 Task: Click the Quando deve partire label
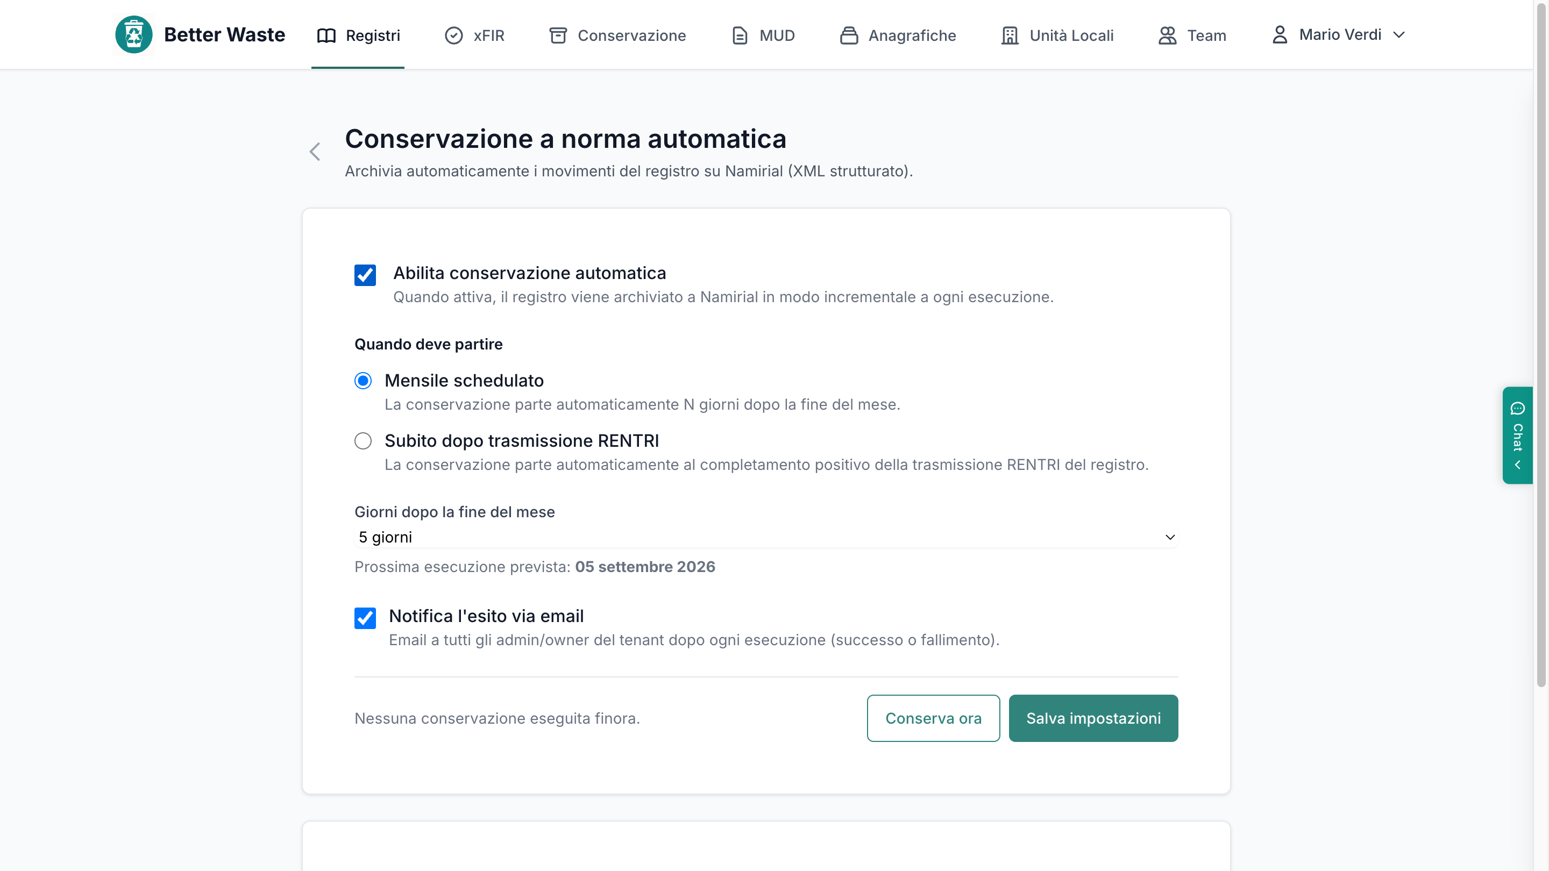tap(428, 345)
